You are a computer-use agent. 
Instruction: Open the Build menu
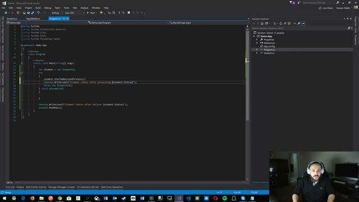(38, 8)
